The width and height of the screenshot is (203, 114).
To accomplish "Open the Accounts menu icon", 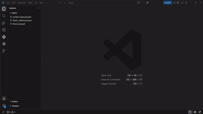I will click(x=4, y=99).
